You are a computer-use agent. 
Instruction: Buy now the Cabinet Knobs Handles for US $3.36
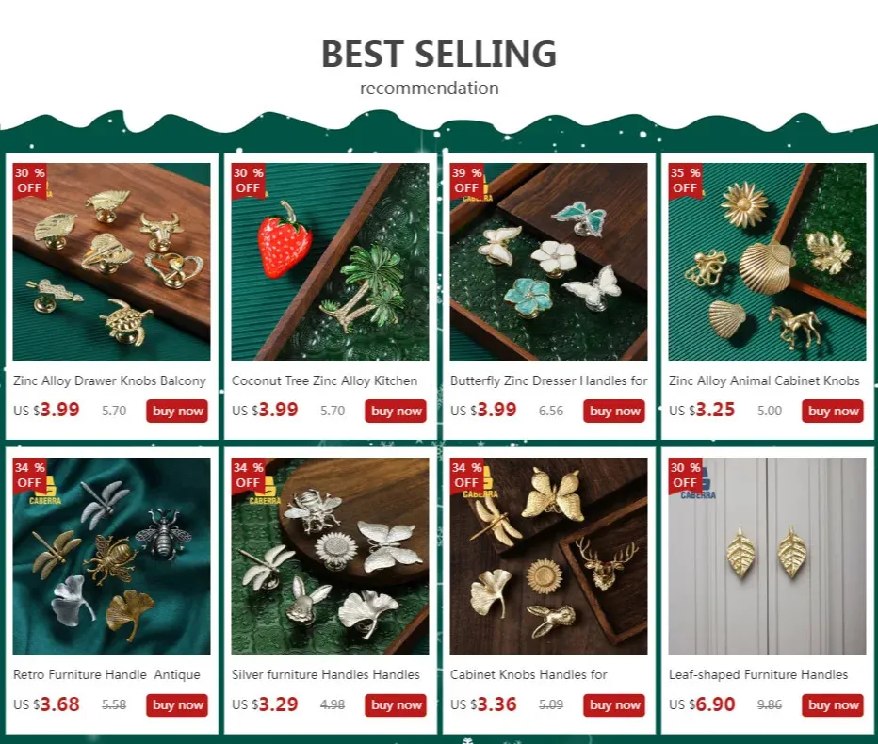[x=613, y=705]
